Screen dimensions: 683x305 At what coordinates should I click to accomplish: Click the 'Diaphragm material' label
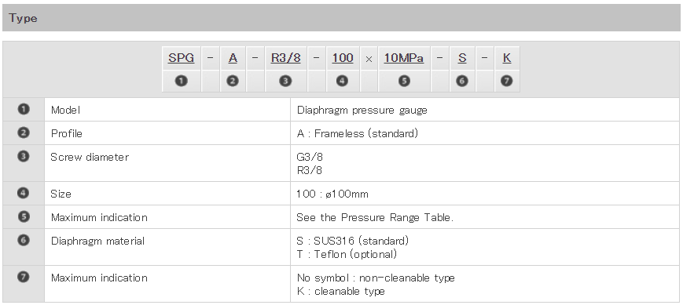[x=97, y=241]
